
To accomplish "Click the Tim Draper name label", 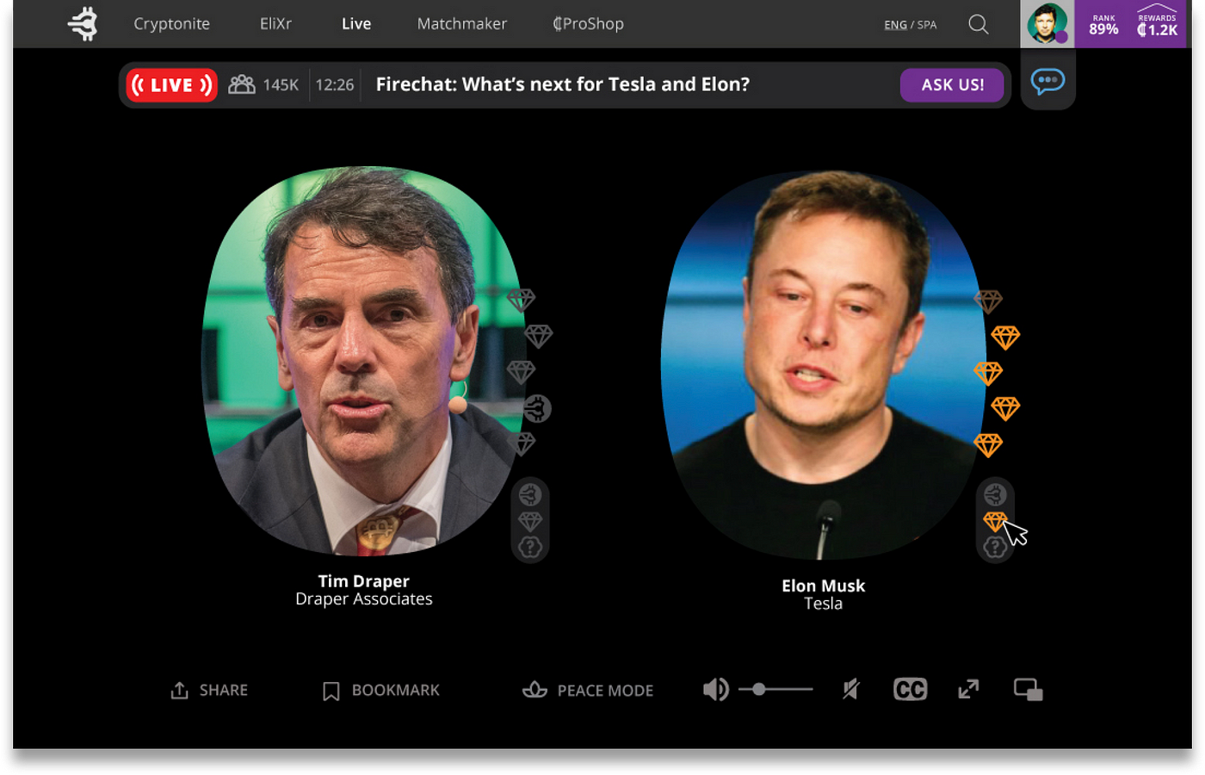I will click(x=363, y=581).
